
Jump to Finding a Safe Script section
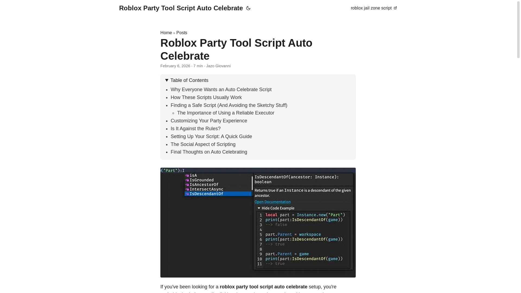coord(229,105)
